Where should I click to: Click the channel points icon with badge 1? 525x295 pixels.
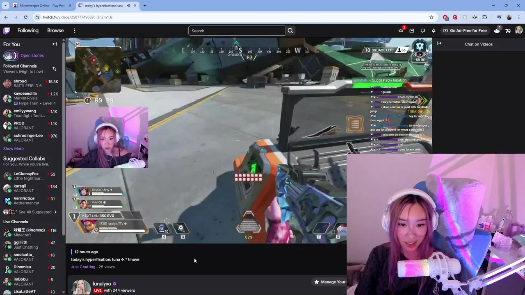[497, 30]
